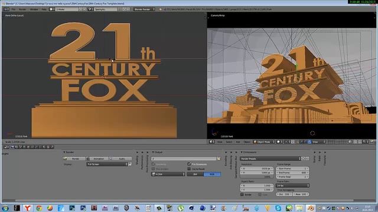Click the properties editor type icon
378x212 pixels.
(x=6, y=147)
